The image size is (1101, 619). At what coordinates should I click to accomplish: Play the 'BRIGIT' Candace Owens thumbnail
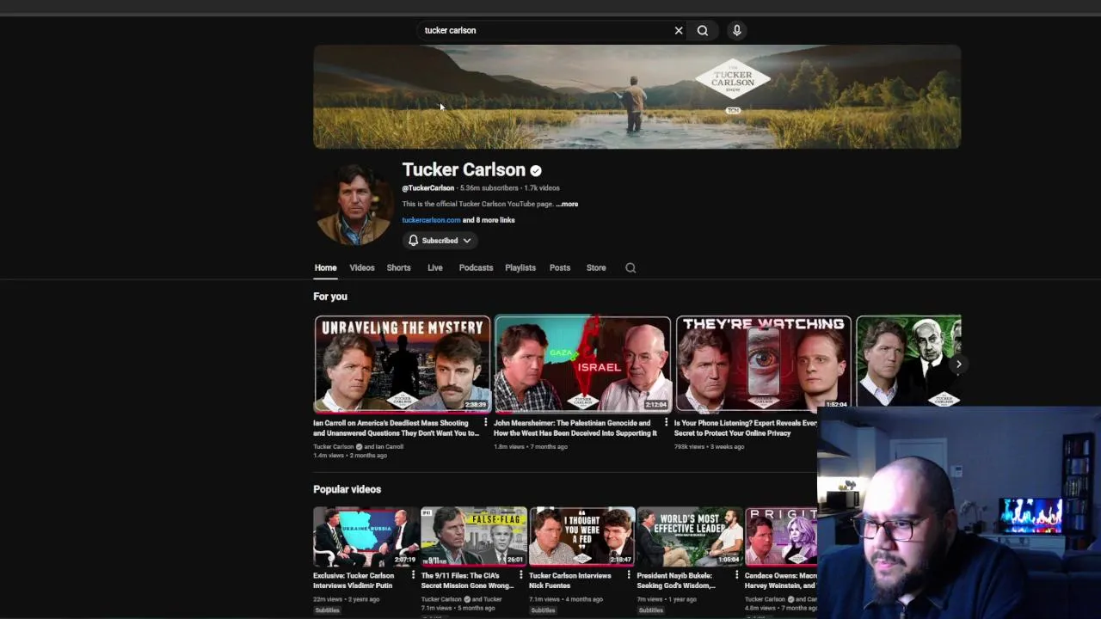click(x=781, y=536)
